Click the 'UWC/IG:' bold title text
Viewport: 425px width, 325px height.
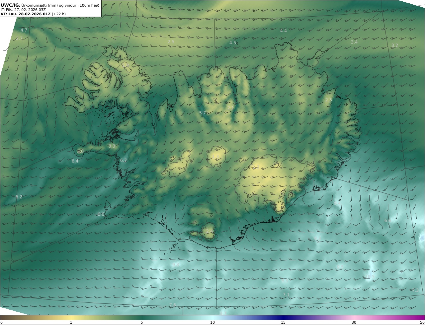pos(11,5)
